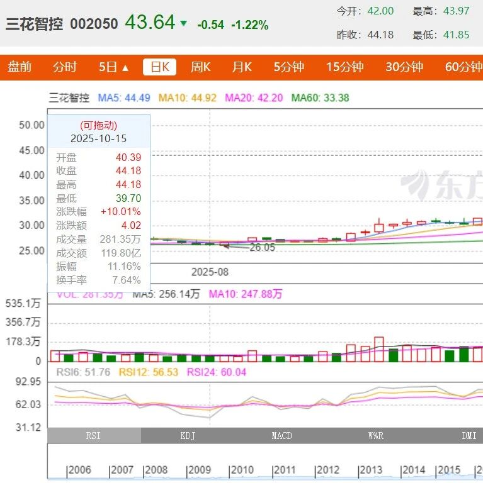Click the green down-triangle beside price 43.64

(183, 24)
